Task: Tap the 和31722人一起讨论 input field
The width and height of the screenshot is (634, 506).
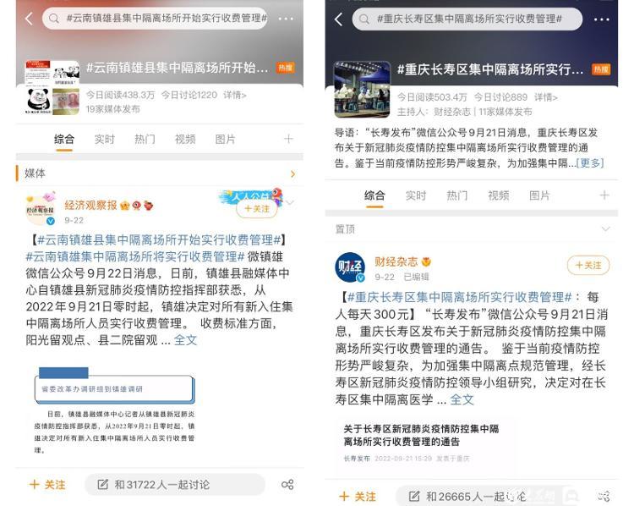Action: click(x=175, y=484)
